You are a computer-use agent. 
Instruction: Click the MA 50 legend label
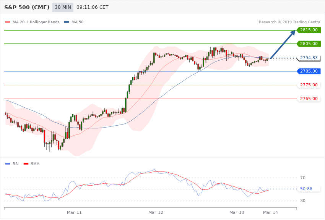[77, 22]
